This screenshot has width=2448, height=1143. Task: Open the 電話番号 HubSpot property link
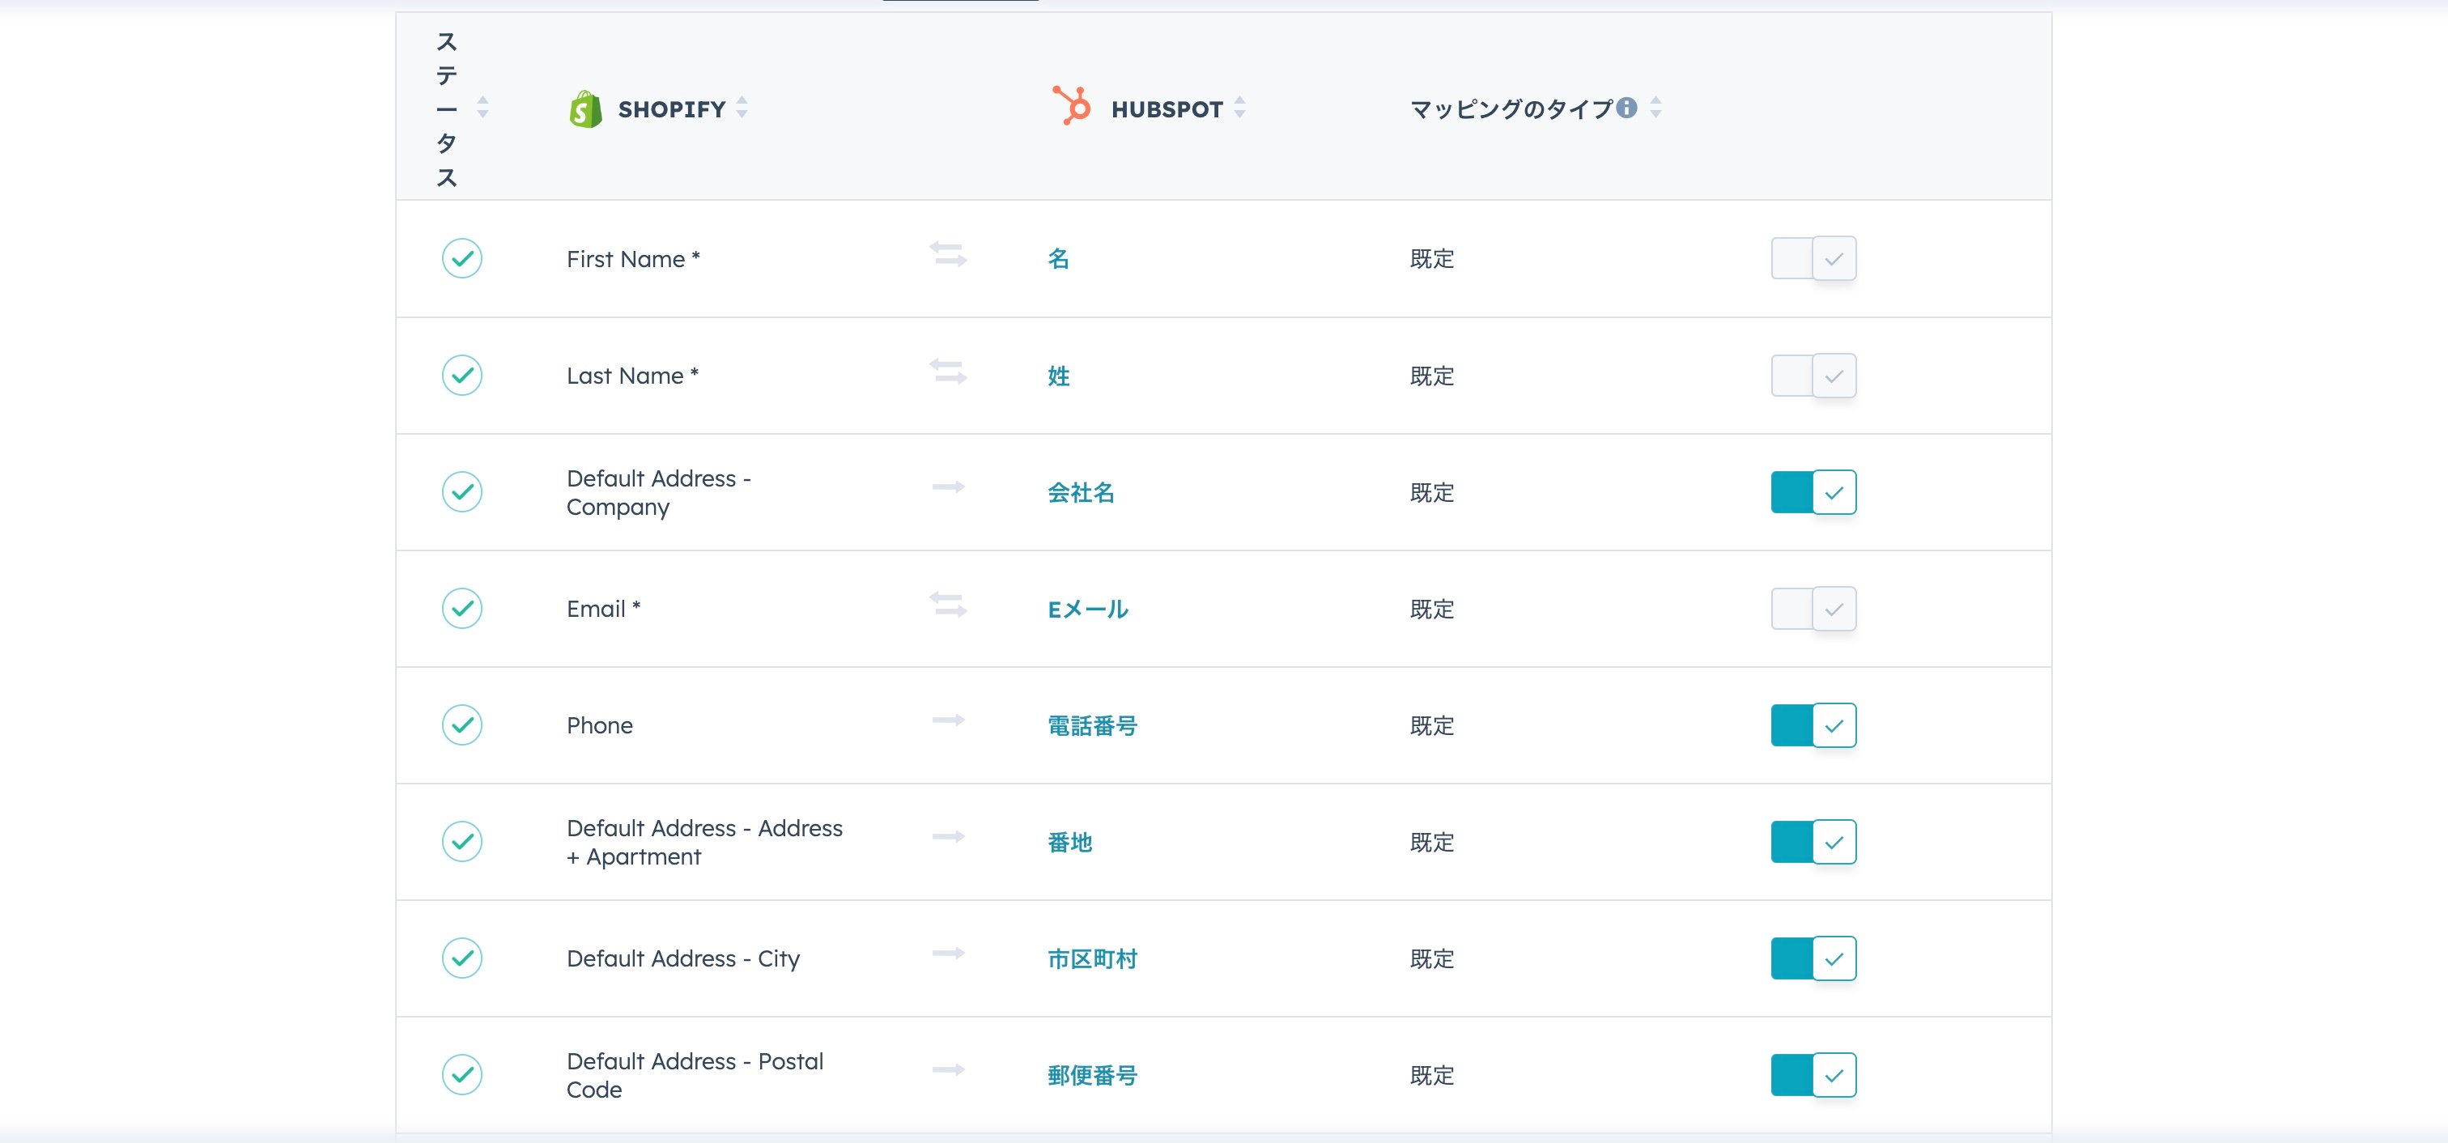[1092, 725]
